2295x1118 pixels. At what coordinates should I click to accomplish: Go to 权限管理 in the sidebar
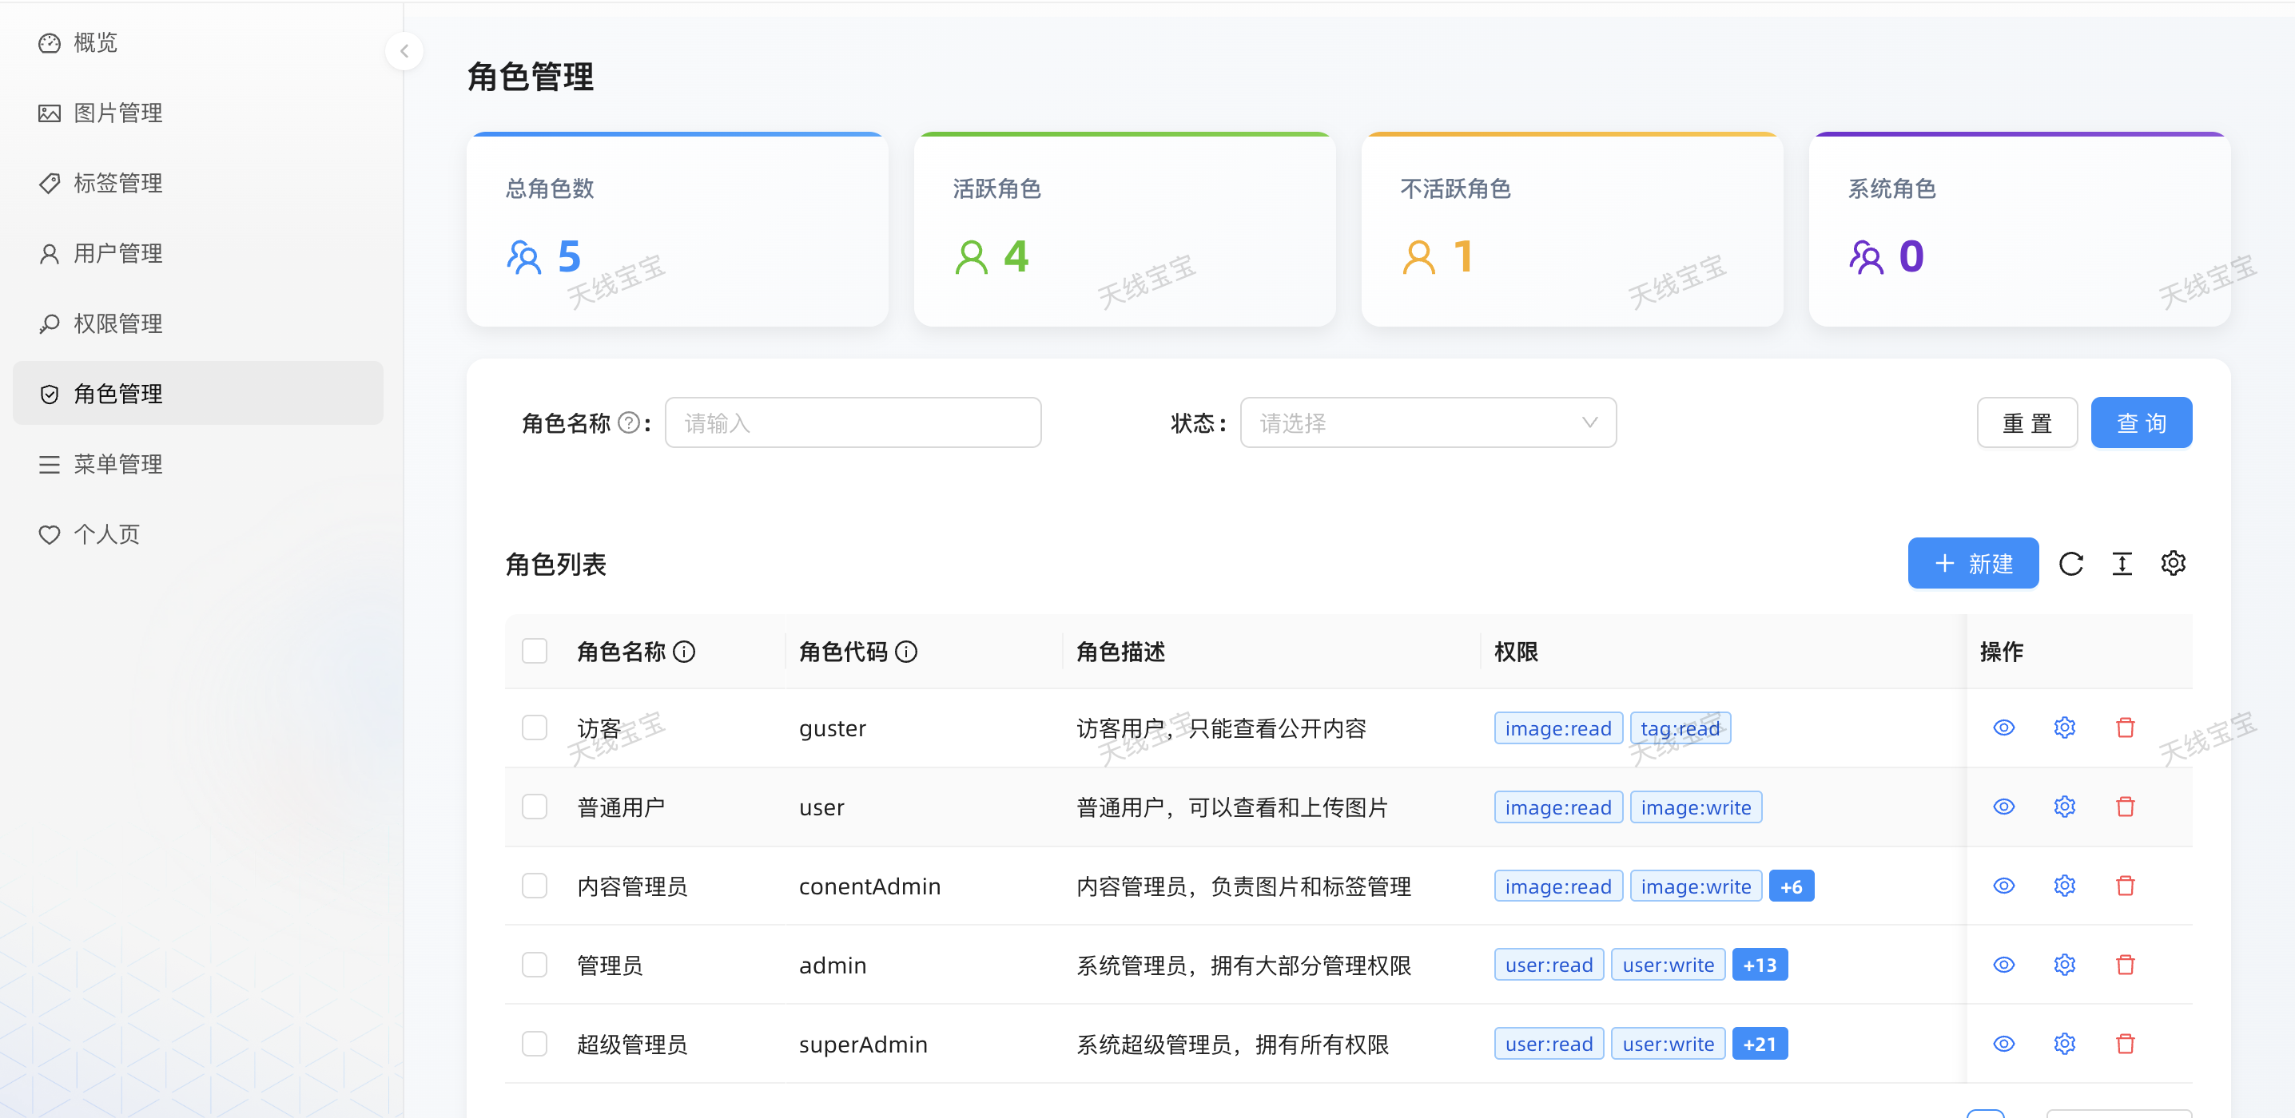(117, 324)
